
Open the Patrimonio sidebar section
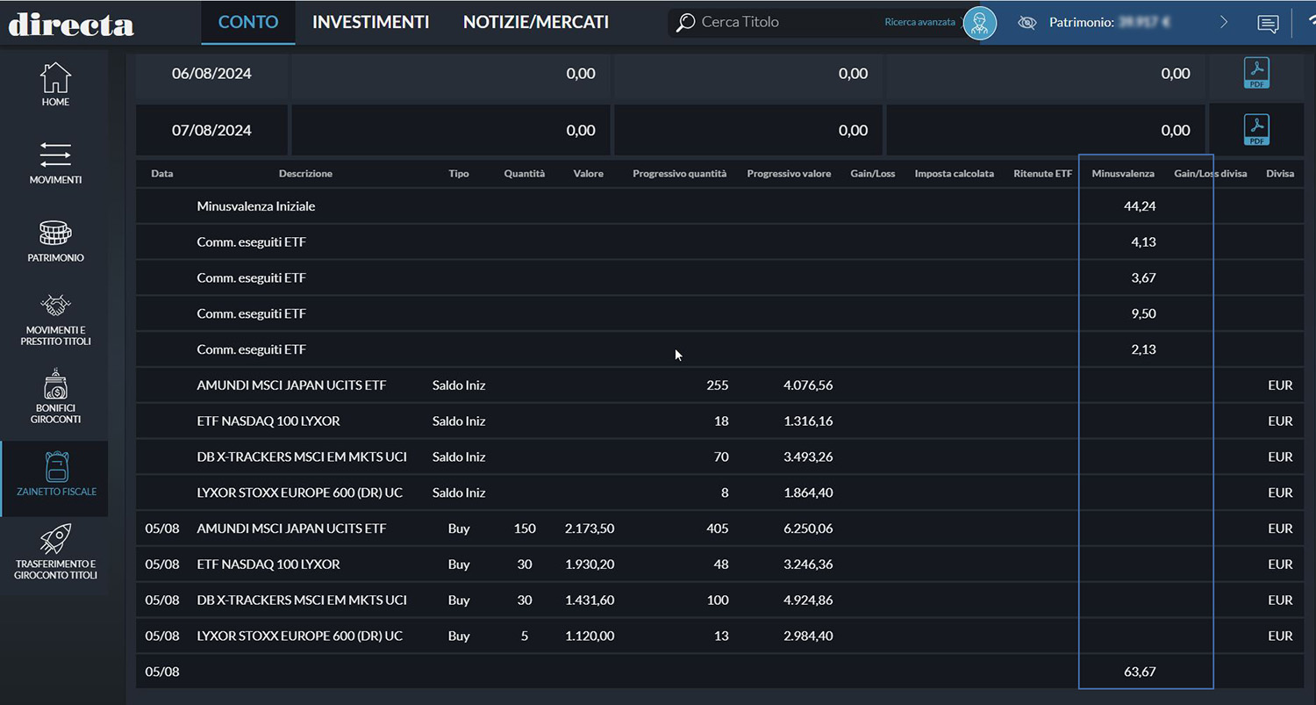[x=54, y=241]
